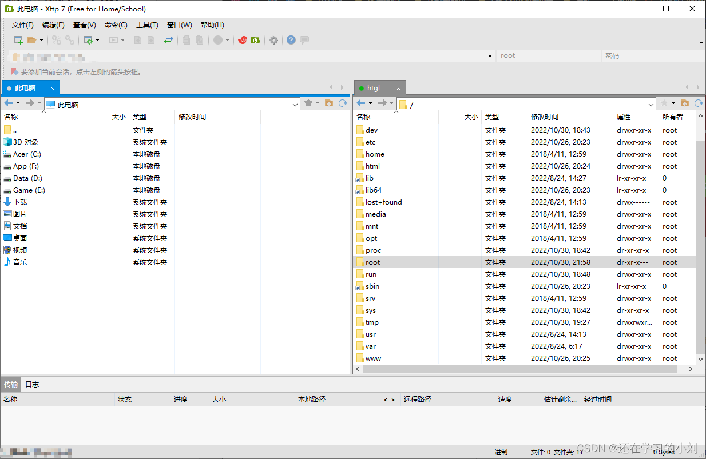The image size is (706, 459).
Task: Sort remote files by 属性 column
Action: [636, 117]
